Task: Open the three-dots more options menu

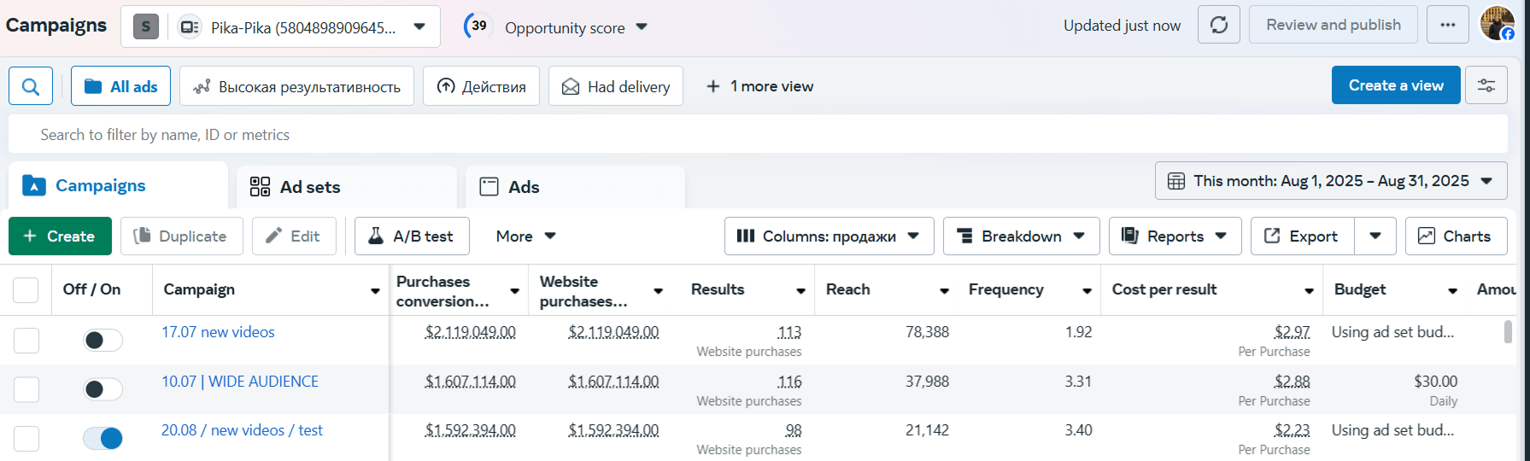Action: click(x=1447, y=26)
